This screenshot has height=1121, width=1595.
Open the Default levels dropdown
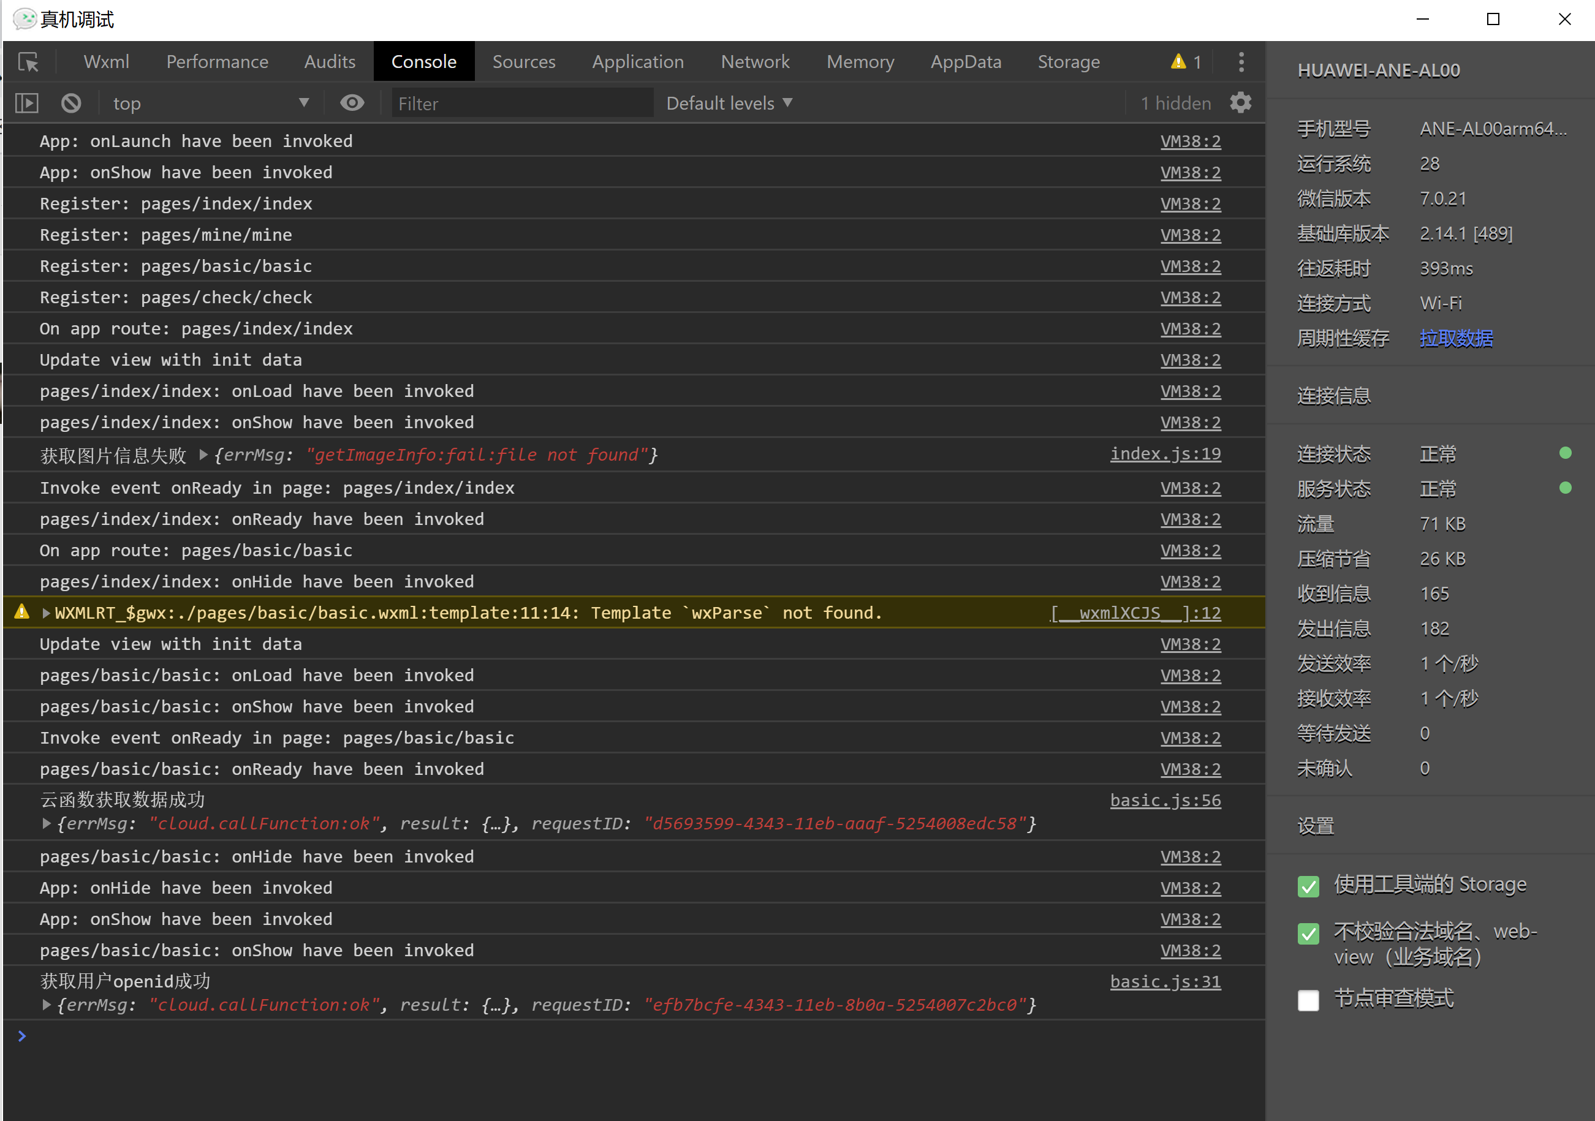pos(729,104)
